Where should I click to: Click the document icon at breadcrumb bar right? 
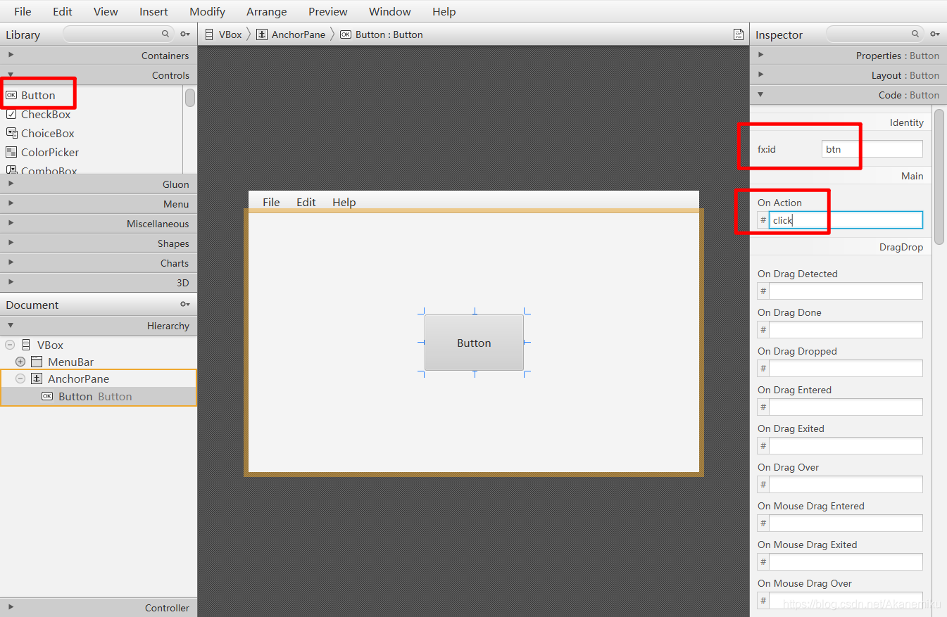(739, 34)
